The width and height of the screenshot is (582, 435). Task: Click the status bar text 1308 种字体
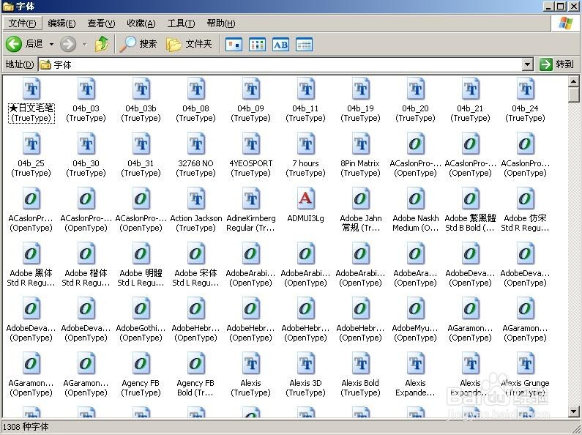pos(26,427)
